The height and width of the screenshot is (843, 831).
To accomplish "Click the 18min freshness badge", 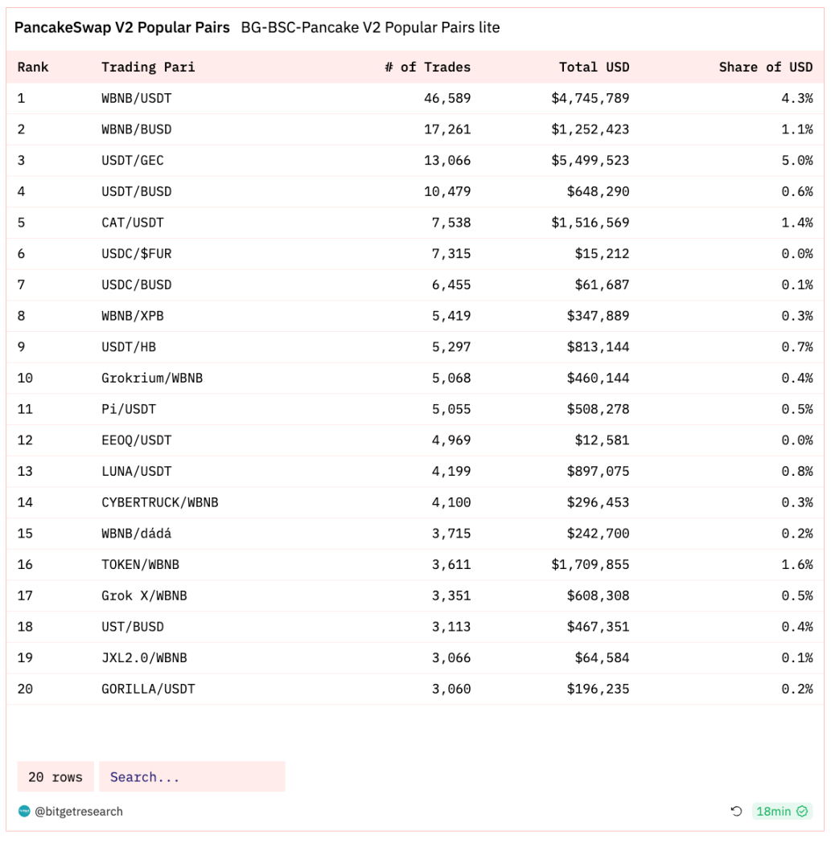I will 781,811.
